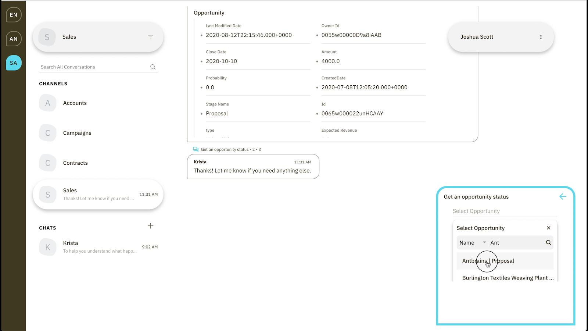Viewport: 588px width, 331px height.
Task: Click the search magnifier for conversations
Action: pos(153,67)
